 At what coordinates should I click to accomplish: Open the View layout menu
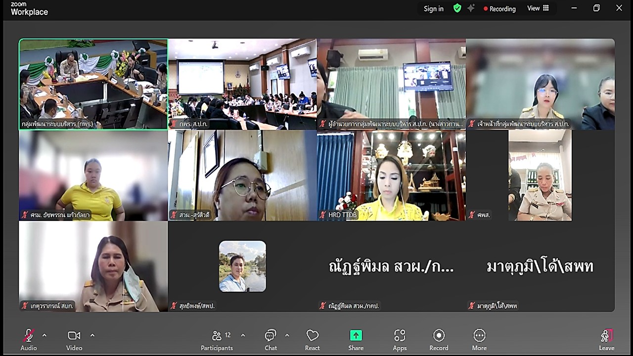(x=538, y=8)
